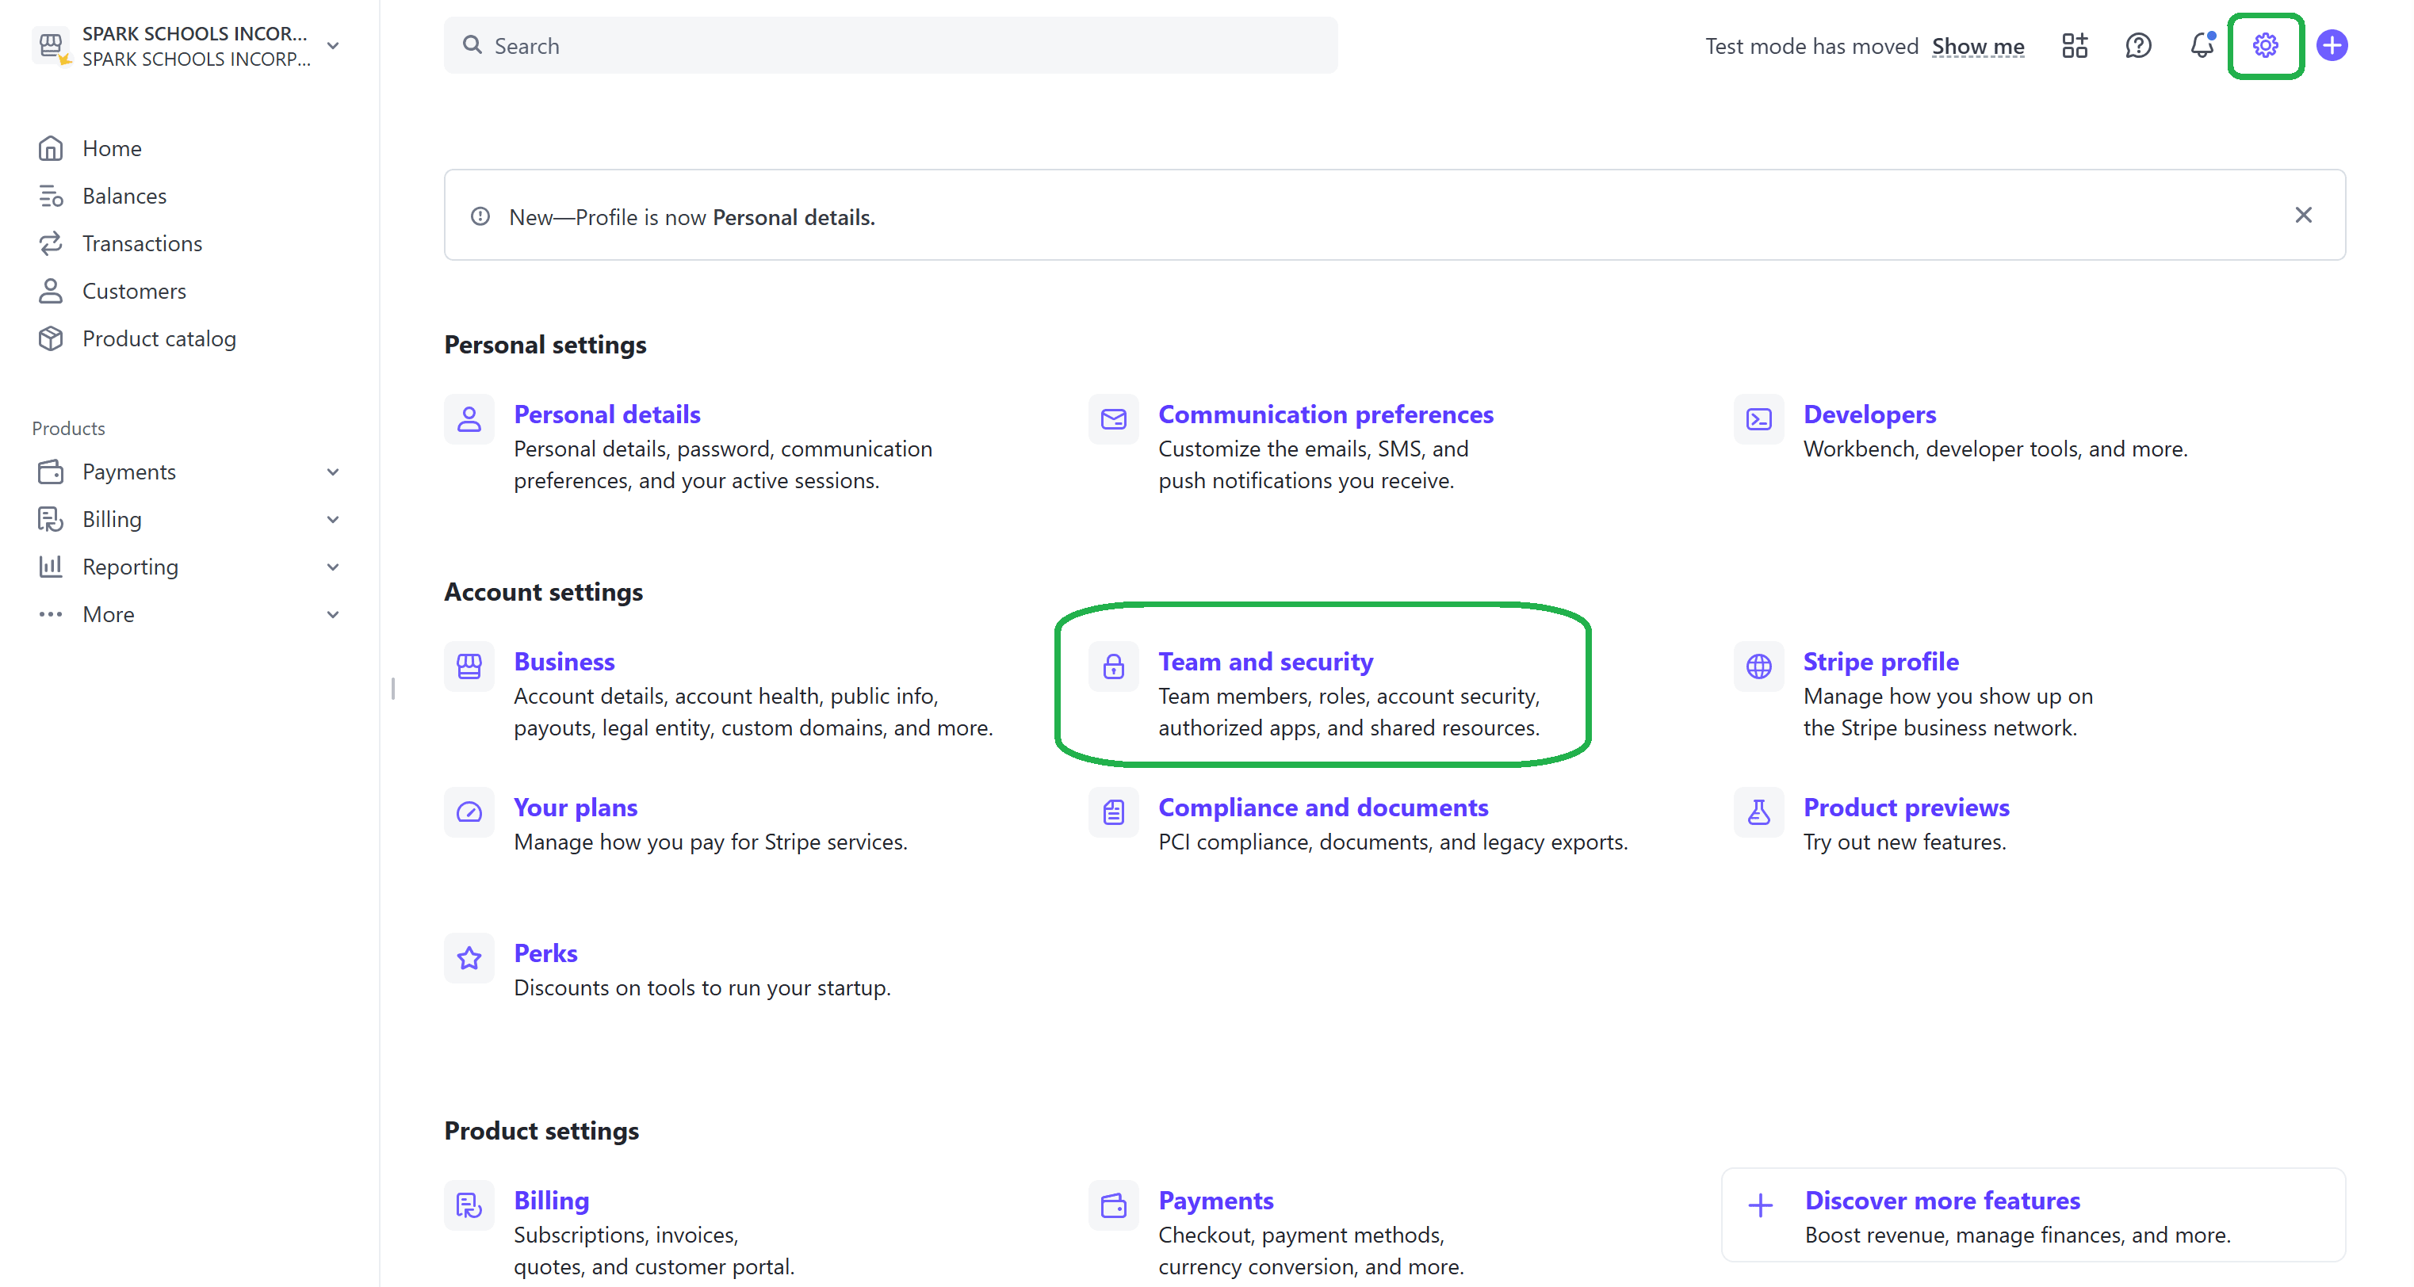Click the Product previews flask icon
The width and height of the screenshot is (2414, 1287).
coord(1758,812)
